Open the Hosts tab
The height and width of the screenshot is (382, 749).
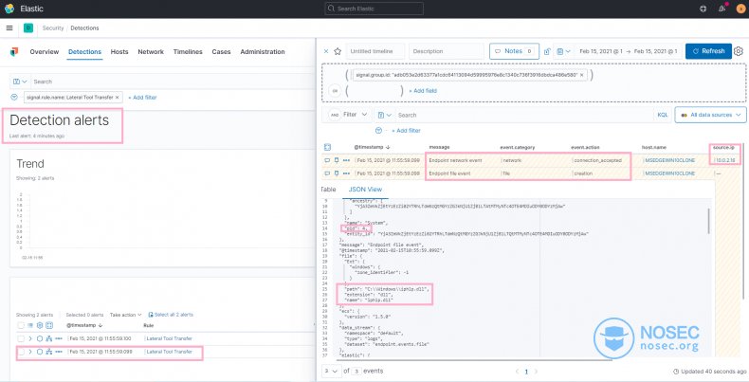119,51
